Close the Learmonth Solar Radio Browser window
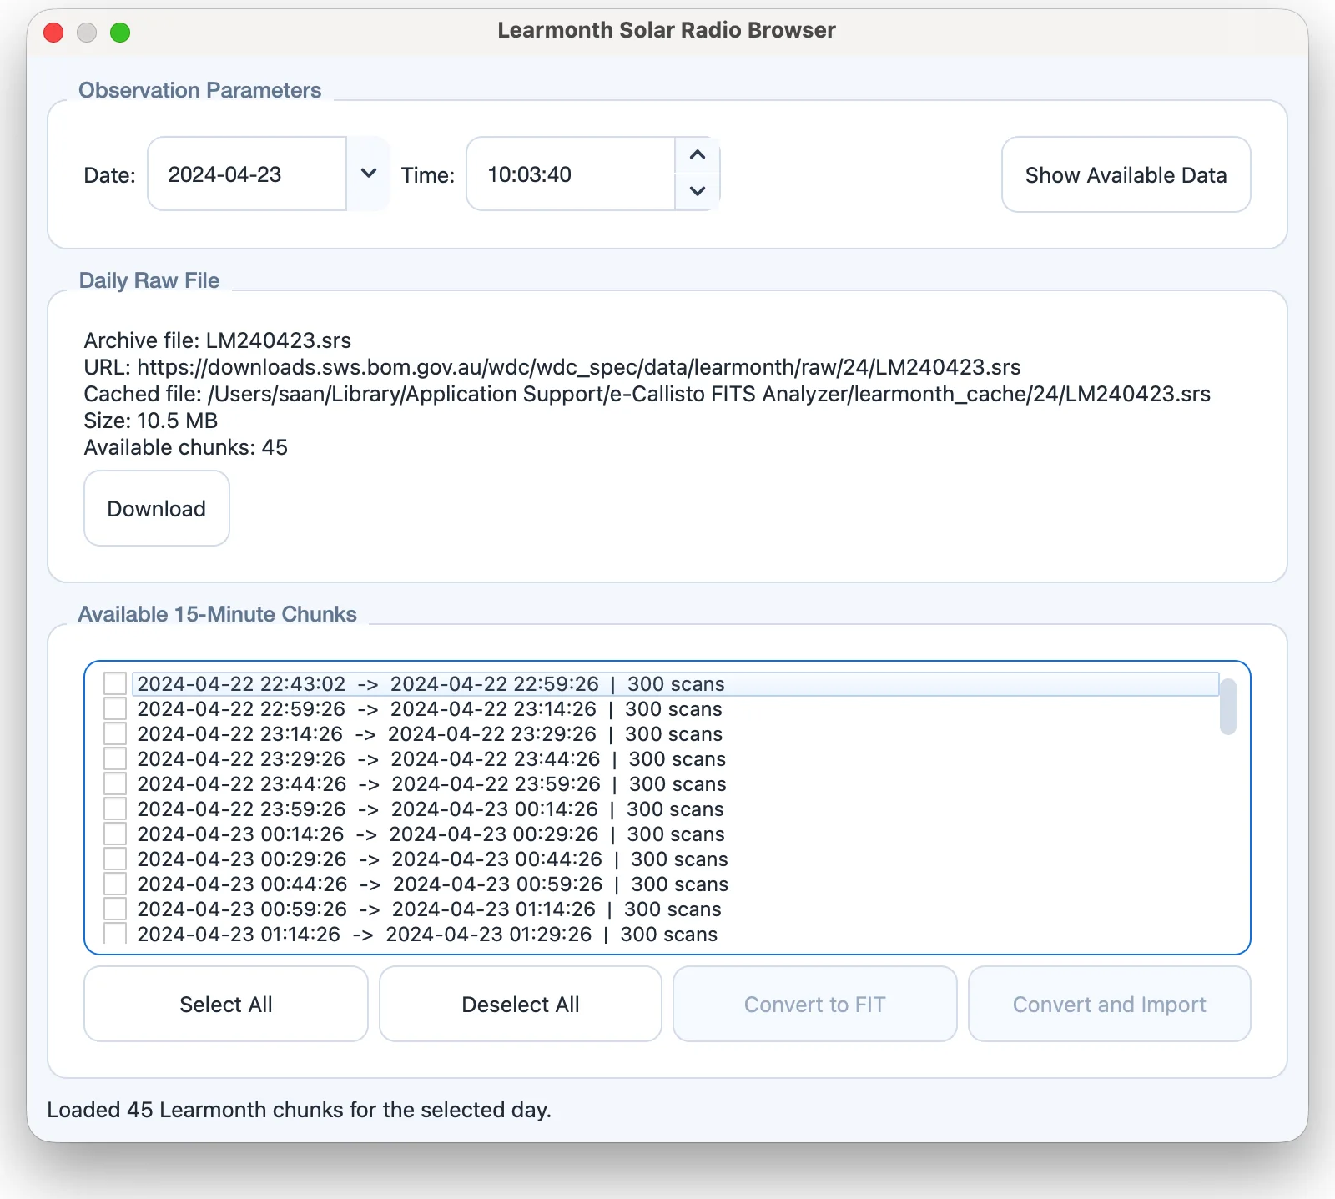Screen dimensions: 1335x1199 click(x=53, y=33)
